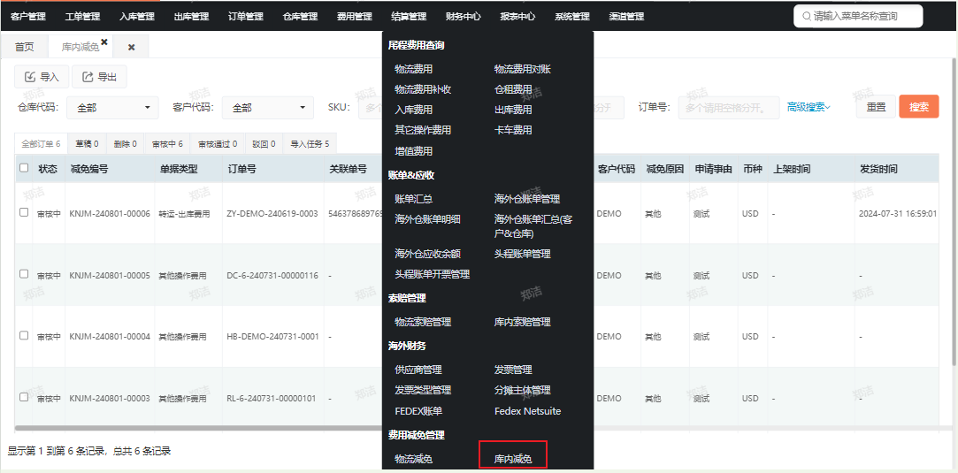Expand 高级搜索 advanced search
The height and width of the screenshot is (473, 958).
[x=809, y=107]
